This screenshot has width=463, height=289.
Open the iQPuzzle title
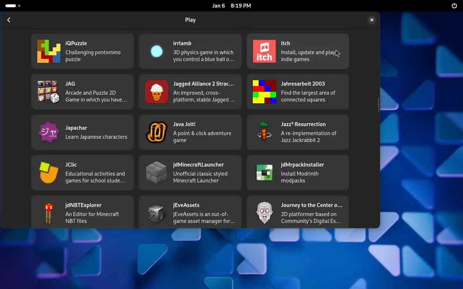76,43
